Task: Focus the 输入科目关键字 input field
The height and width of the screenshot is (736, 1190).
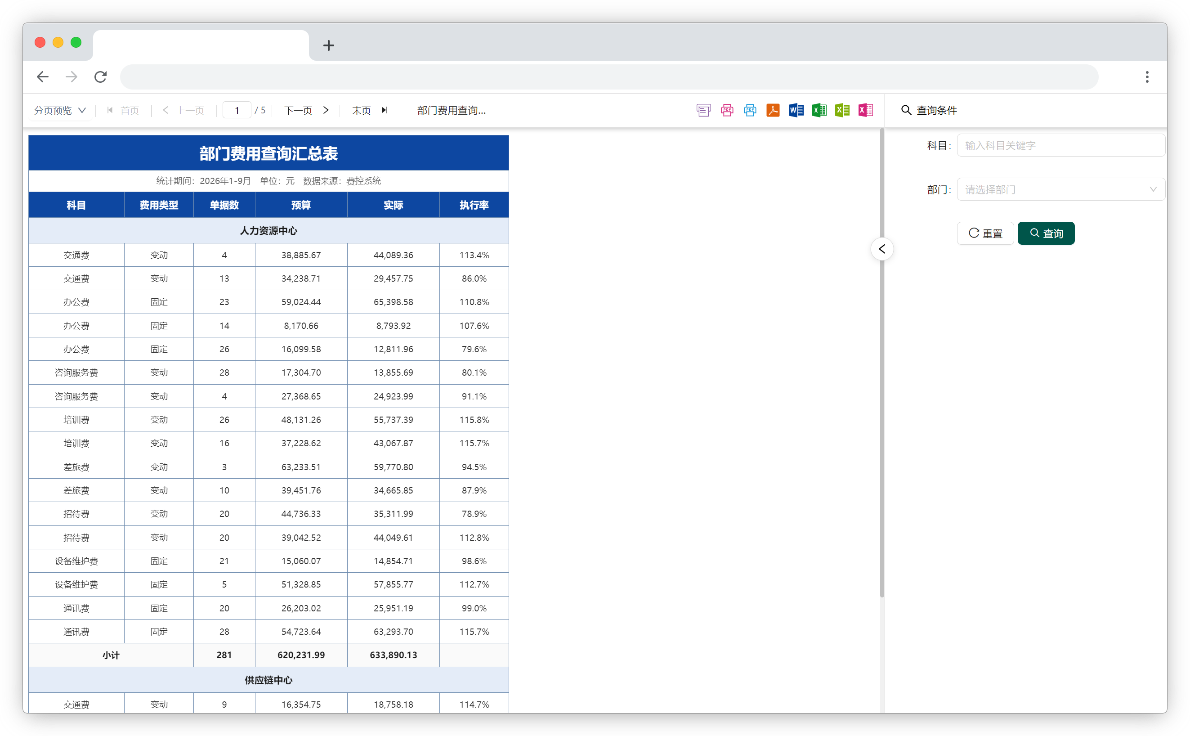Action: click(x=1060, y=146)
